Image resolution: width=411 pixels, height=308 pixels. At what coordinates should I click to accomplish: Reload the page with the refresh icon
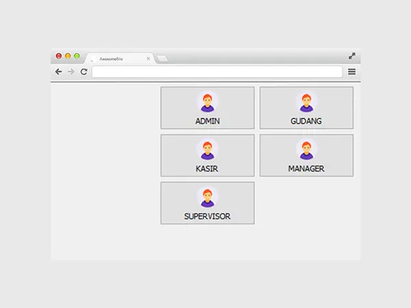coord(84,72)
